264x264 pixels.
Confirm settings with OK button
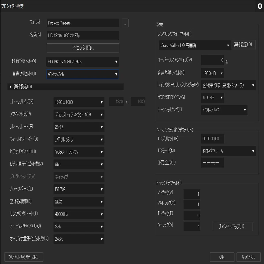(222, 257)
